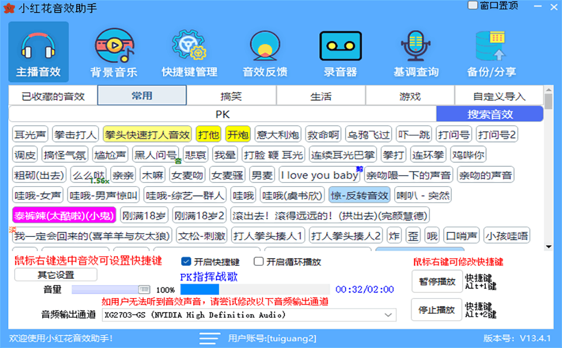562x348 pixels.
Task: Click the PK category bar
Action: pos(222,115)
